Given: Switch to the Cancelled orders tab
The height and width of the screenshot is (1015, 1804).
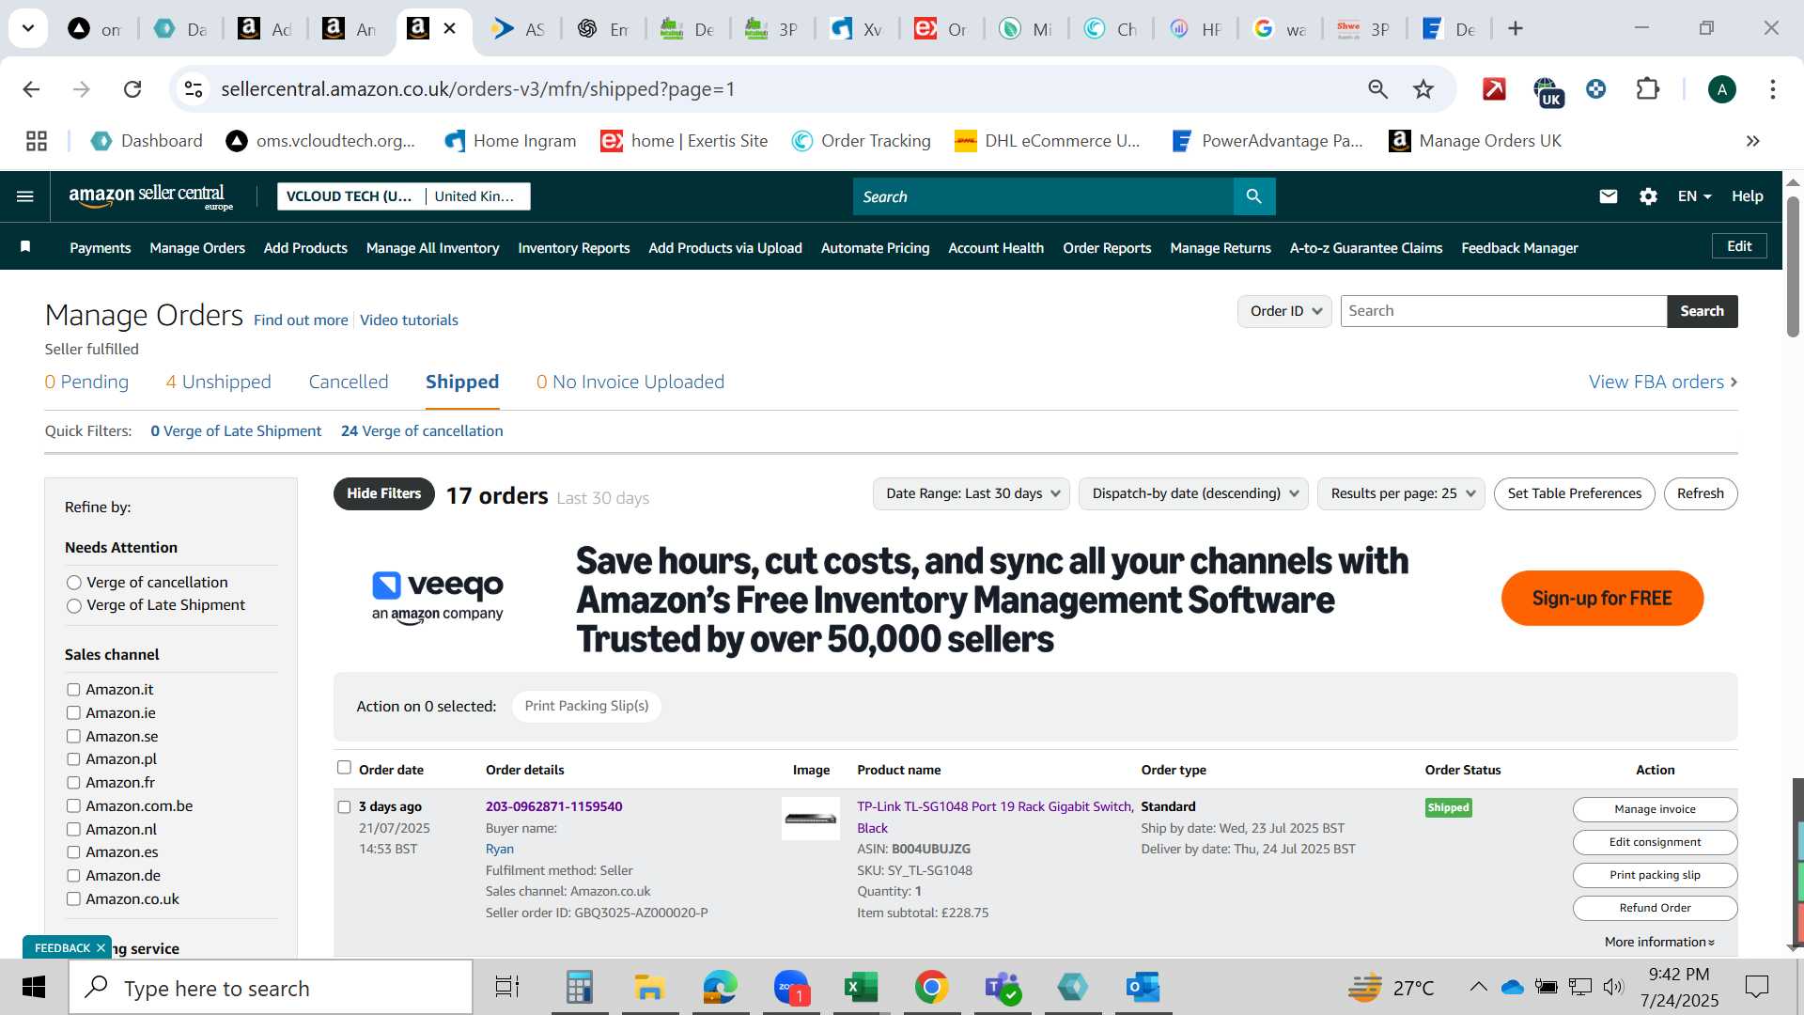Looking at the screenshot, I should pyautogui.click(x=349, y=382).
